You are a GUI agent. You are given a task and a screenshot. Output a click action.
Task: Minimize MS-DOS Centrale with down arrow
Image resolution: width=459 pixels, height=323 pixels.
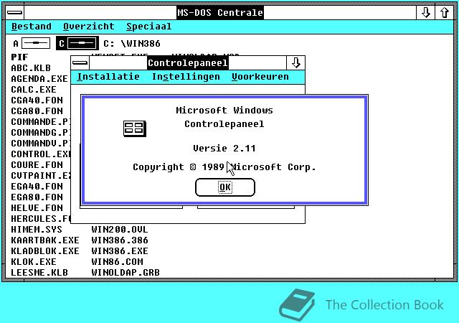(x=425, y=13)
